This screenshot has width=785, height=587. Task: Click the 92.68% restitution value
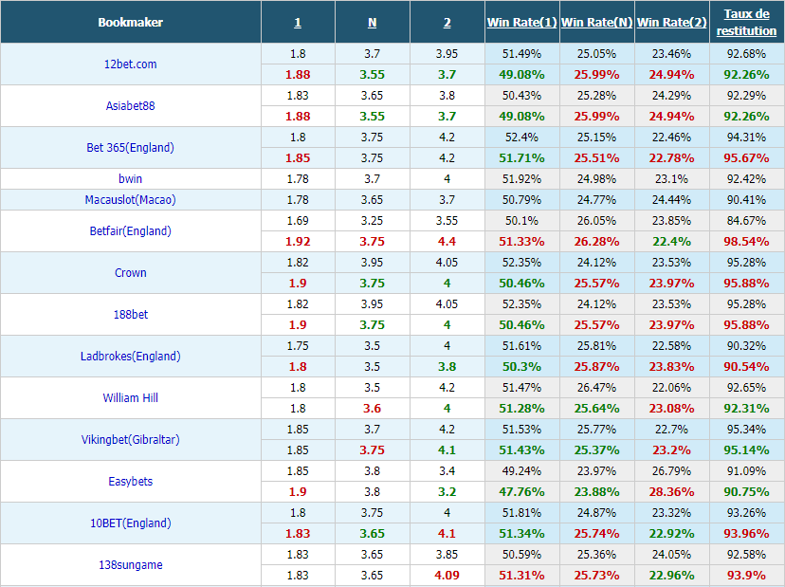click(x=746, y=54)
